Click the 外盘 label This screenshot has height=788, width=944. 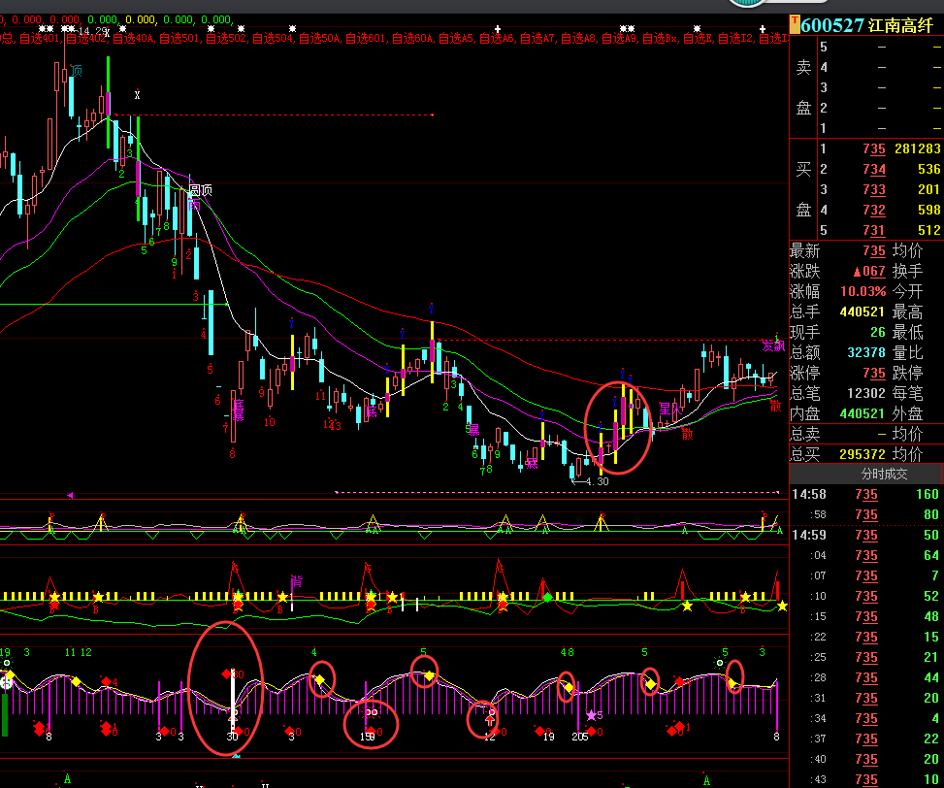[x=907, y=413]
